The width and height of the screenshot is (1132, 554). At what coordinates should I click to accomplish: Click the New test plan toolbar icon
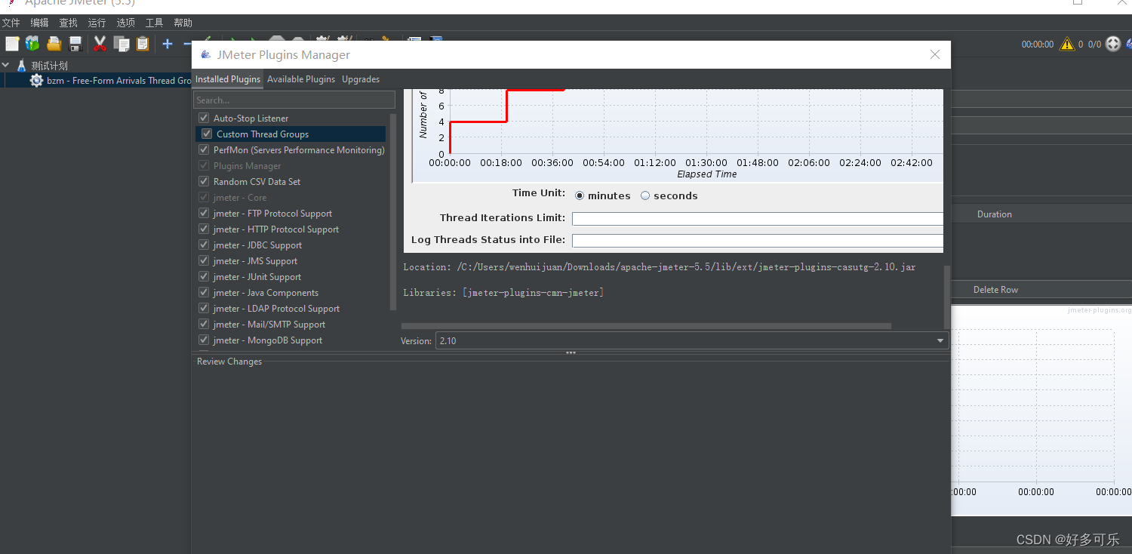[x=12, y=44]
